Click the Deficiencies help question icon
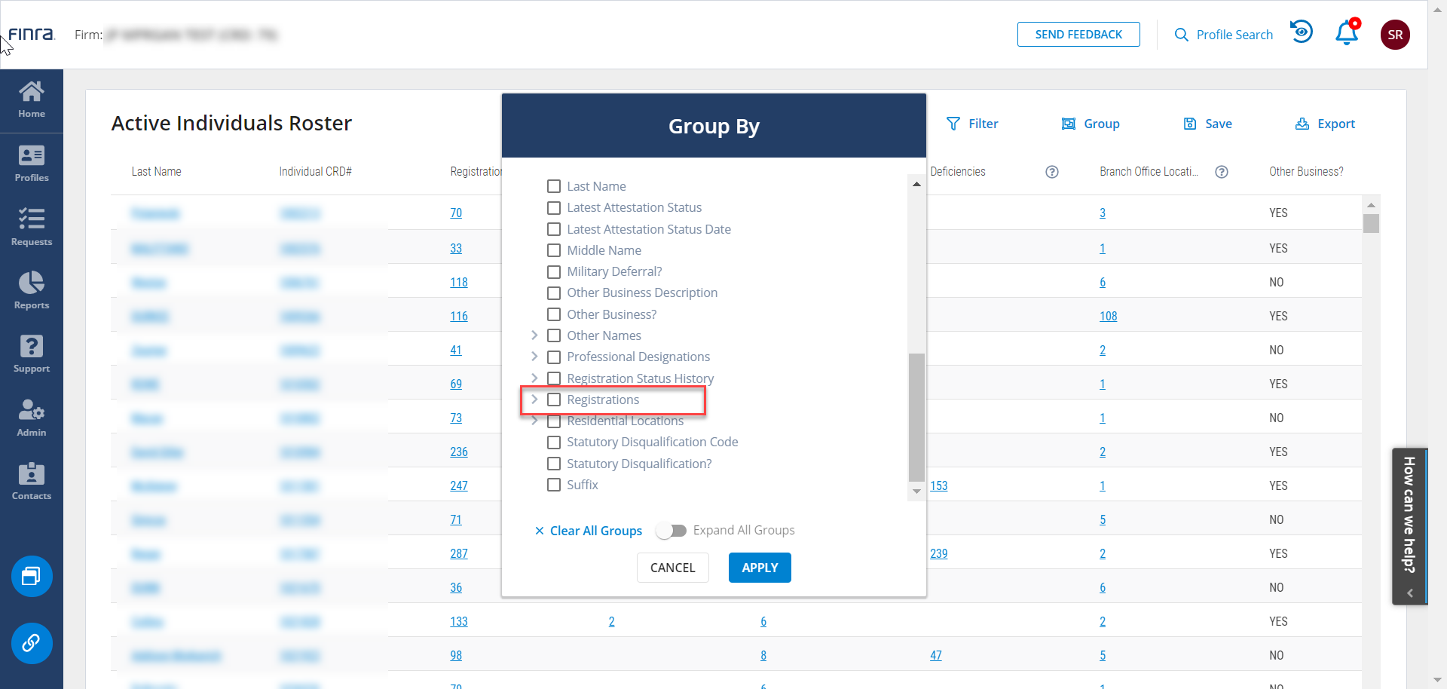 1052,172
